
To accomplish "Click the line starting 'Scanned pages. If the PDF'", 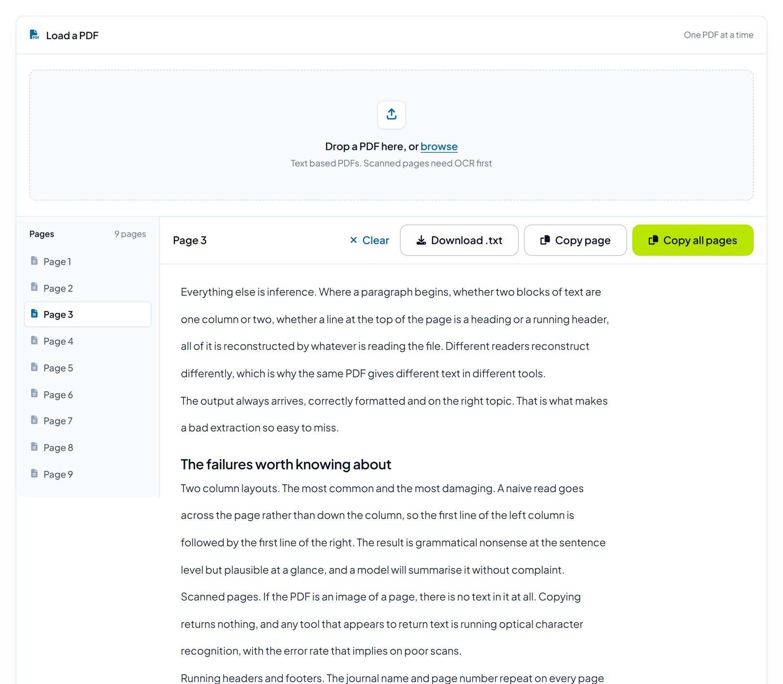I will pyautogui.click(x=380, y=597).
